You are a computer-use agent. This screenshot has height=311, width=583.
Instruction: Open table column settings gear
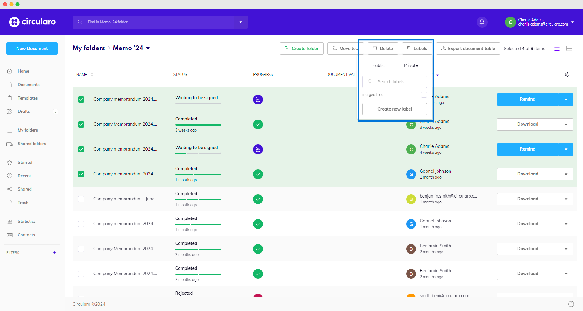point(567,74)
